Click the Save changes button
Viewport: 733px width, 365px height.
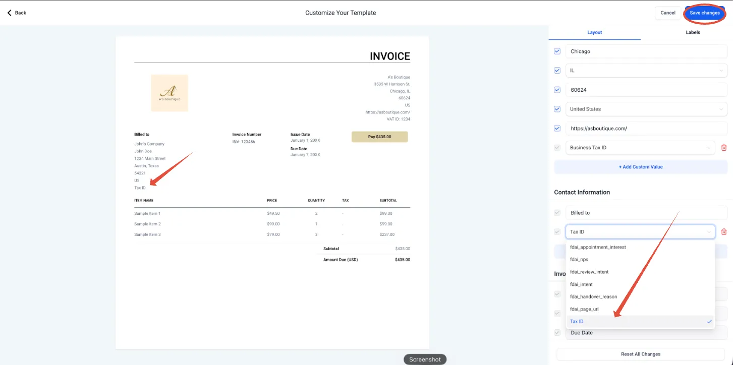pyautogui.click(x=705, y=13)
